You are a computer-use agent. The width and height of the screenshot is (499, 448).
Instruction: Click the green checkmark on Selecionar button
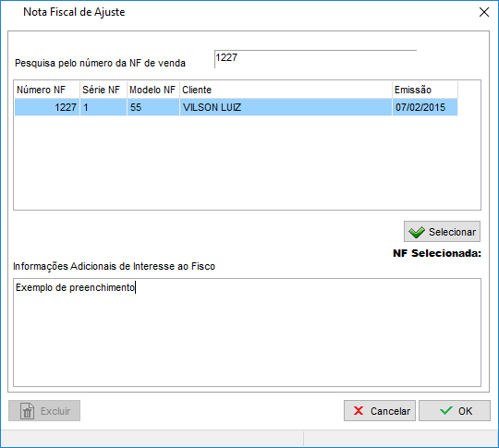[417, 232]
